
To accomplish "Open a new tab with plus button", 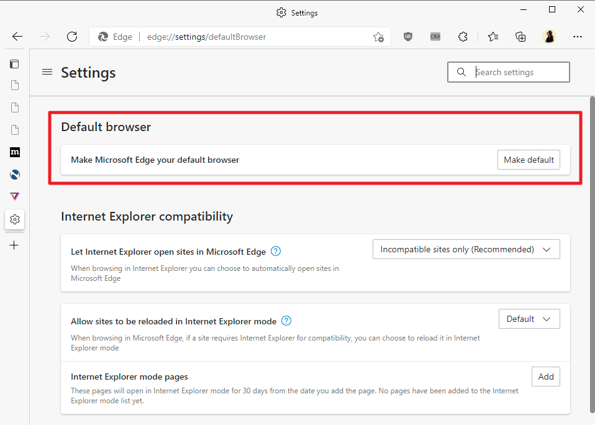I will 15,245.
